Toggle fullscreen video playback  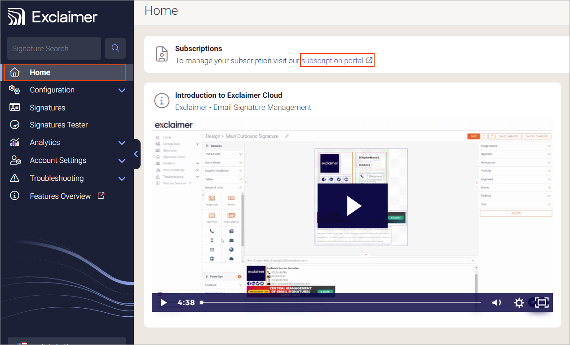click(x=541, y=302)
